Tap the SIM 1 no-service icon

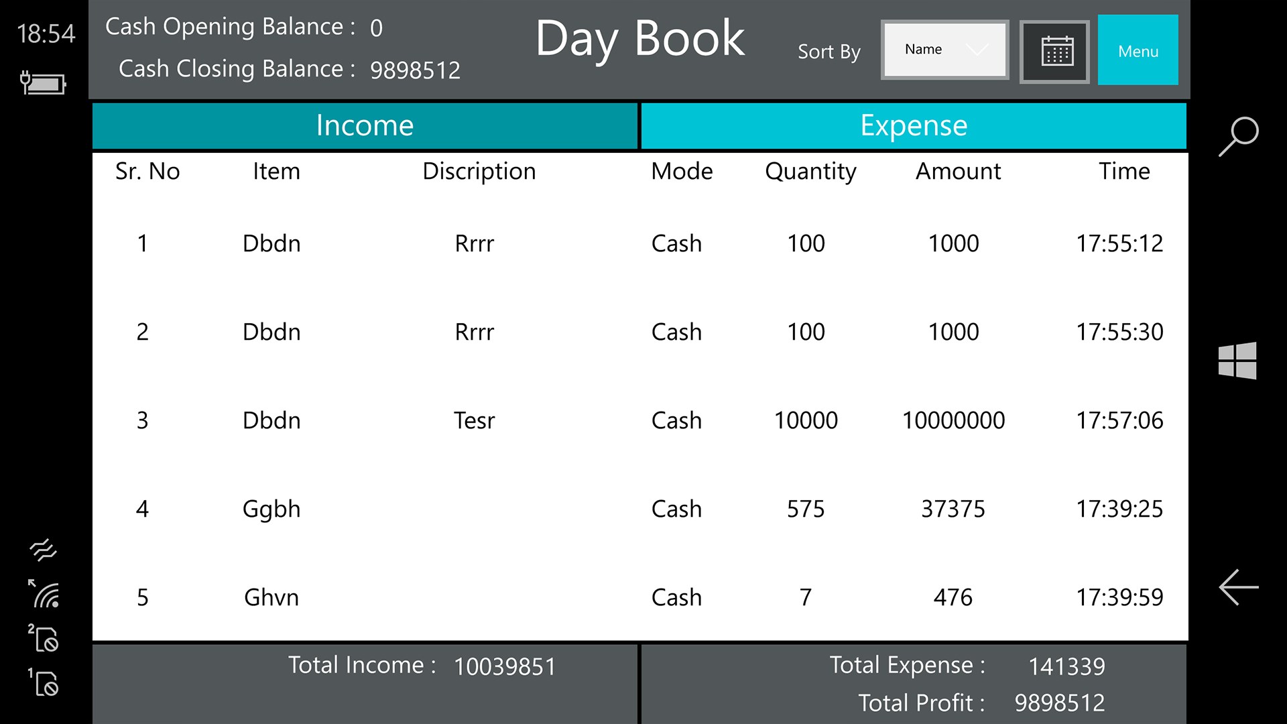(44, 682)
